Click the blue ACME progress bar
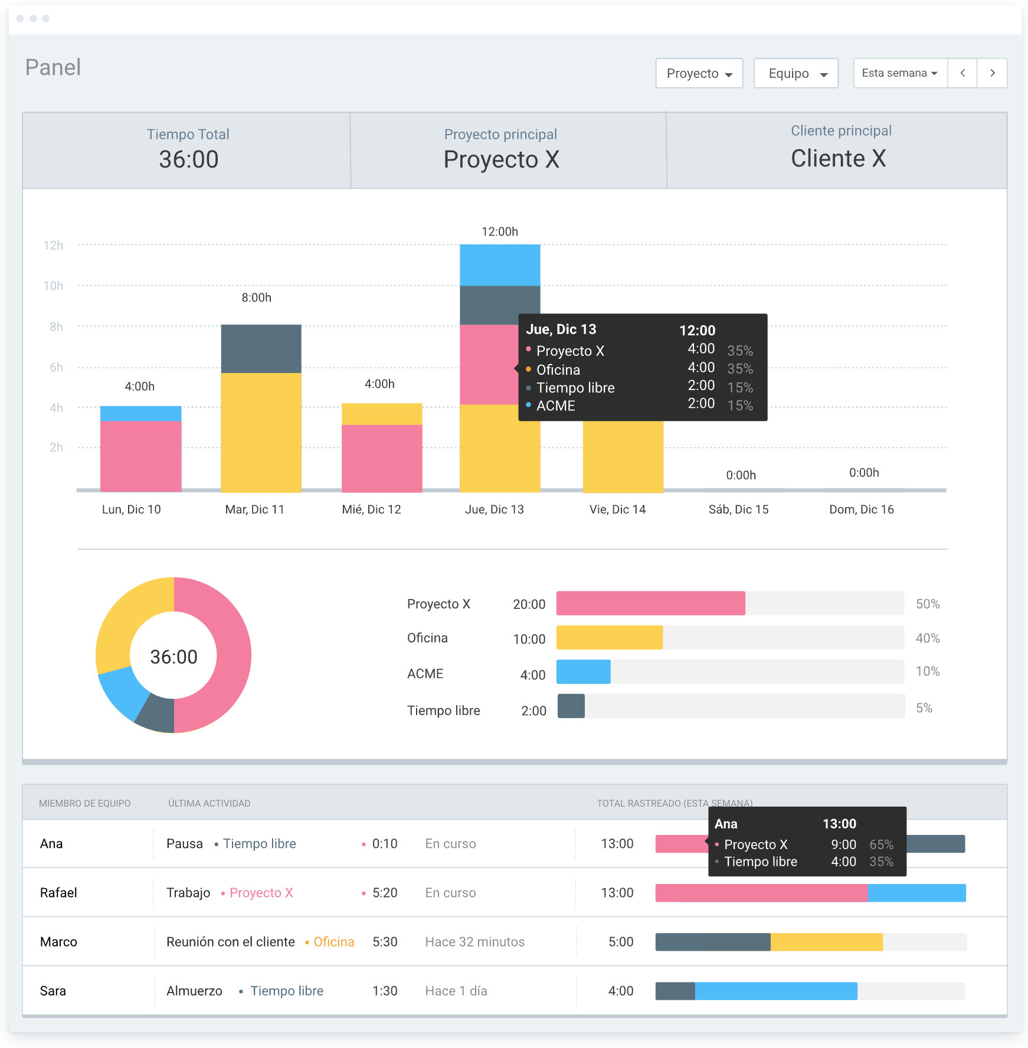 click(583, 672)
